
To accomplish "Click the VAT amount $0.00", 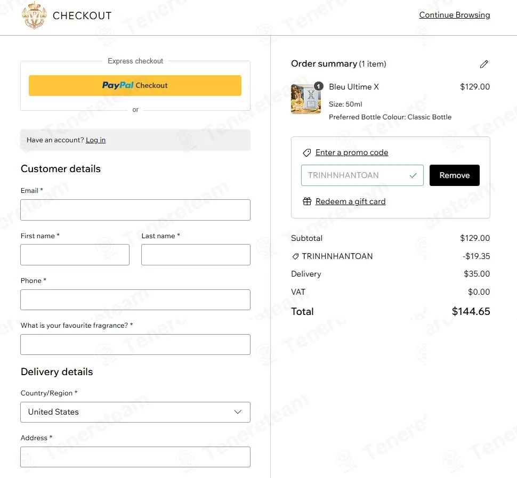I will [x=479, y=291].
